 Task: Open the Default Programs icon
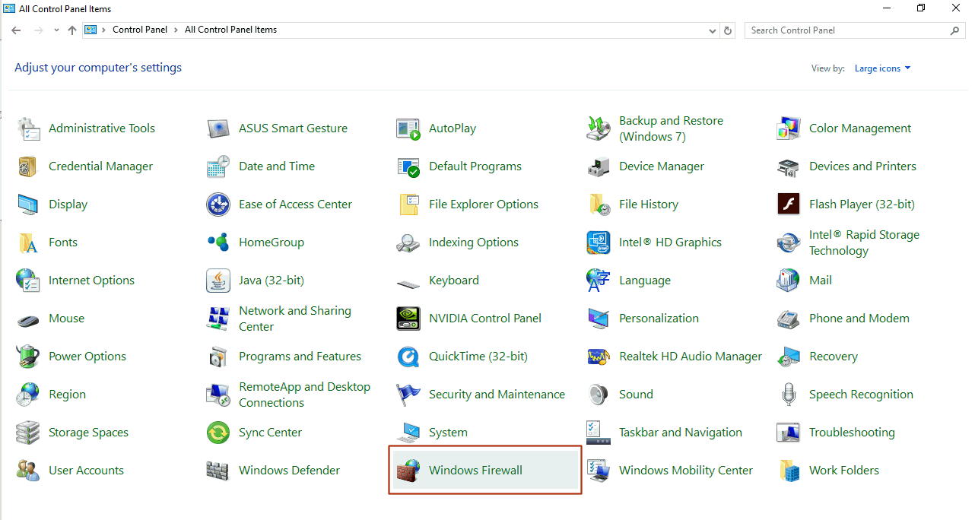click(x=408, y=166)
